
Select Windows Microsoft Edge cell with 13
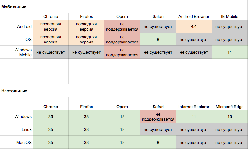230,116
